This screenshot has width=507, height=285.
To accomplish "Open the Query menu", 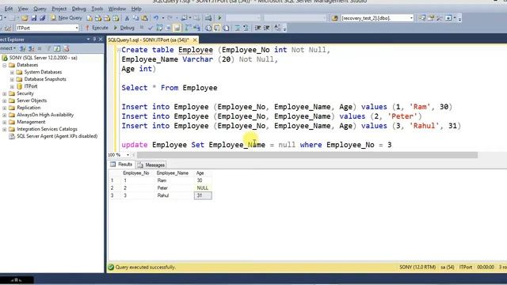I will (40, 9).
